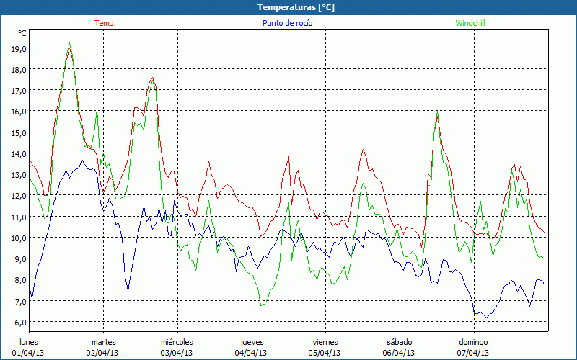
Task: Select the jueves 04/04/13 date label
Action: (x=251, y=347)
